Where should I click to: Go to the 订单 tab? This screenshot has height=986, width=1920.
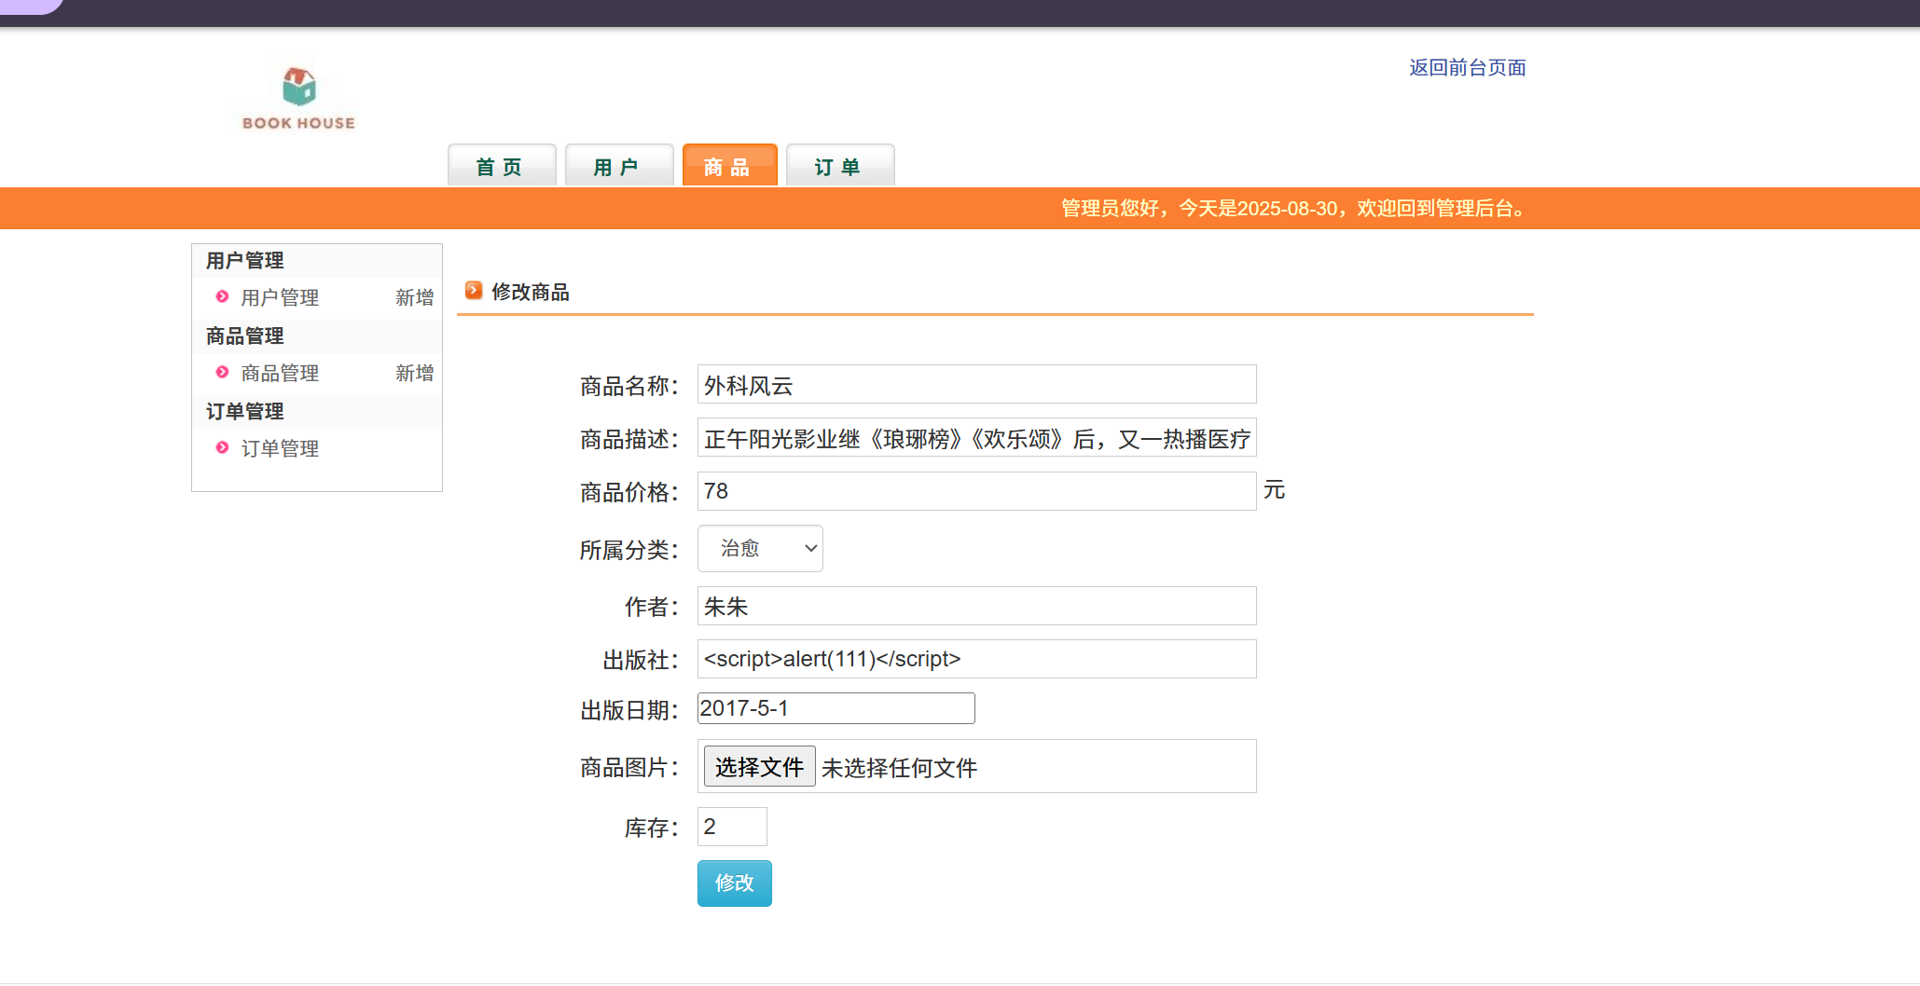click(839, 167)
